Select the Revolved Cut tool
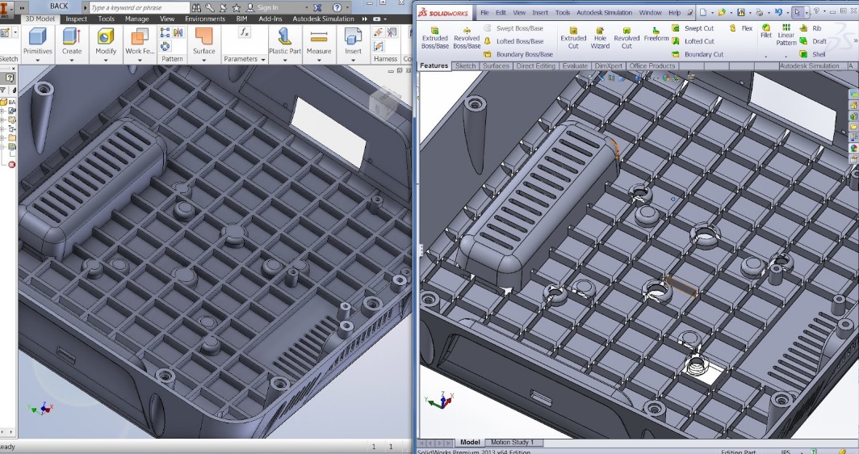 (x=626, y=38)
